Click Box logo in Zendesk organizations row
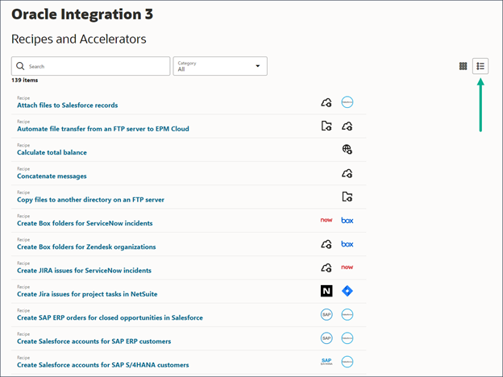The width and height of the screenshot is (503, 377). point(347,244)
